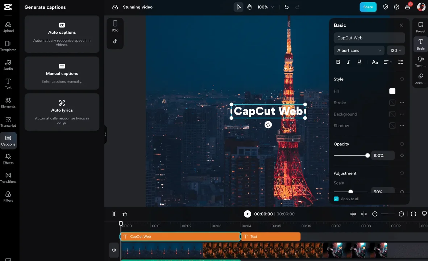Screen dimensions: 428x261
Task: Undo the last action
Action: click(286, 7)
